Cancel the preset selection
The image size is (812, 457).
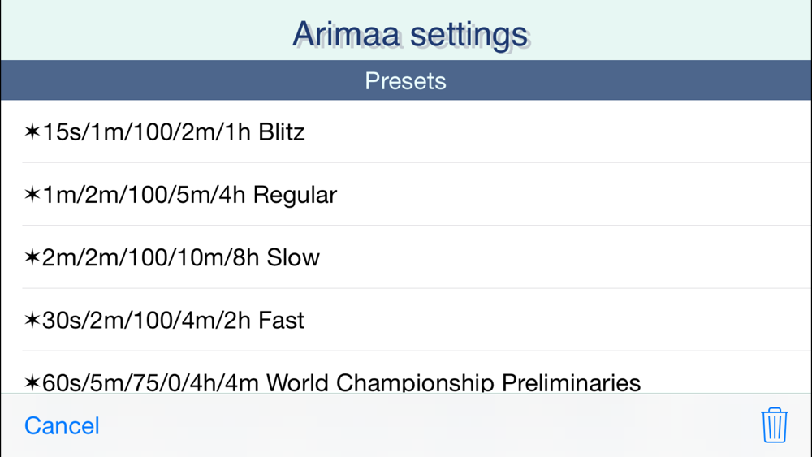(x=62, y=425)
